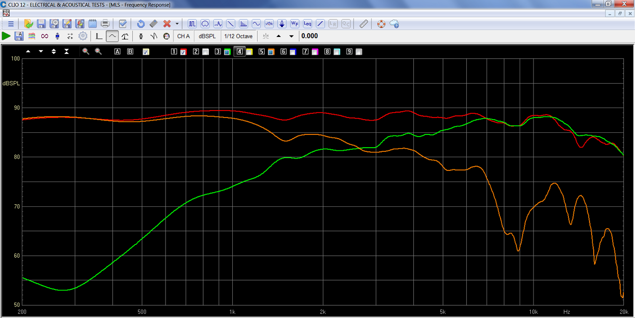Select the highlighted overlay 4 number button

coord(240,51)
